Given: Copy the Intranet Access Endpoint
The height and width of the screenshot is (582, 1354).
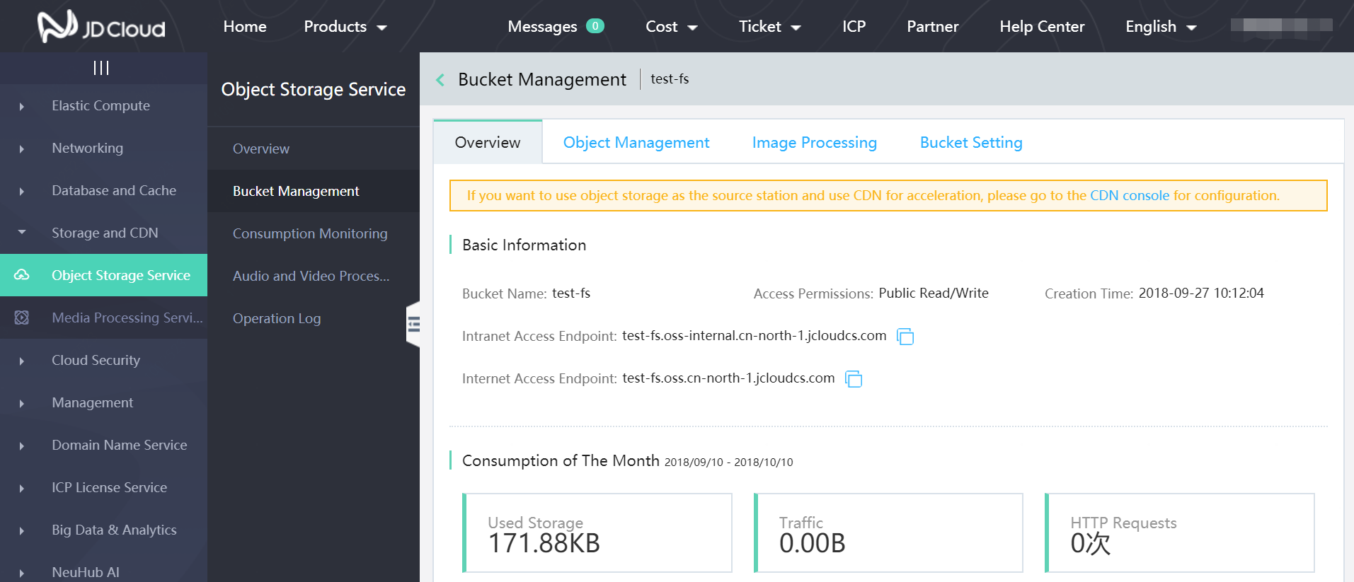Looking at the screenshot, I should point(905,337).
